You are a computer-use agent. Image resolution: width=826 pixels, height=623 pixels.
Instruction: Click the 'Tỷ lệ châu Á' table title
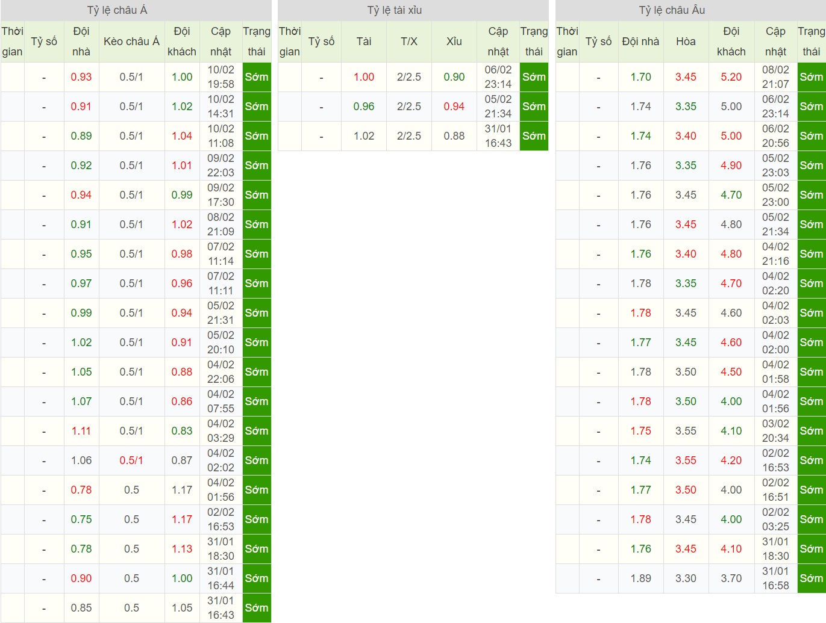point(117,10)
